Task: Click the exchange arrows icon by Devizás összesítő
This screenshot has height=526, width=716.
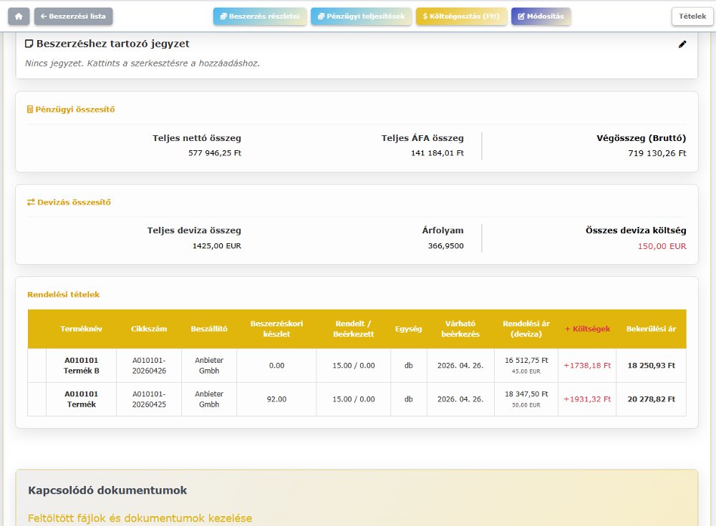Action: pos(31,203)
